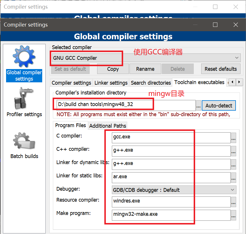
Task: Switch to the Search directories tab
Action: (x=151, y=83)
